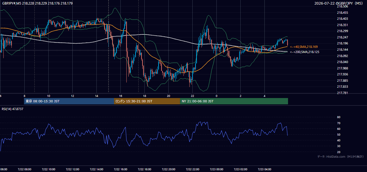Click RSI scale value 40
The image size is (367, 172).
pyautogui.click(x=339, y=140)
